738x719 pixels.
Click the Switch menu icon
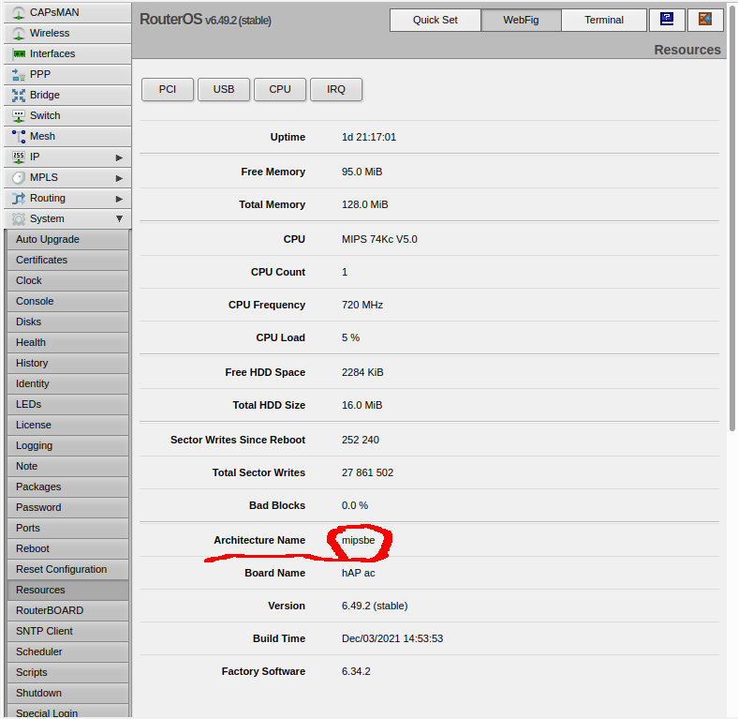(19, 116)
